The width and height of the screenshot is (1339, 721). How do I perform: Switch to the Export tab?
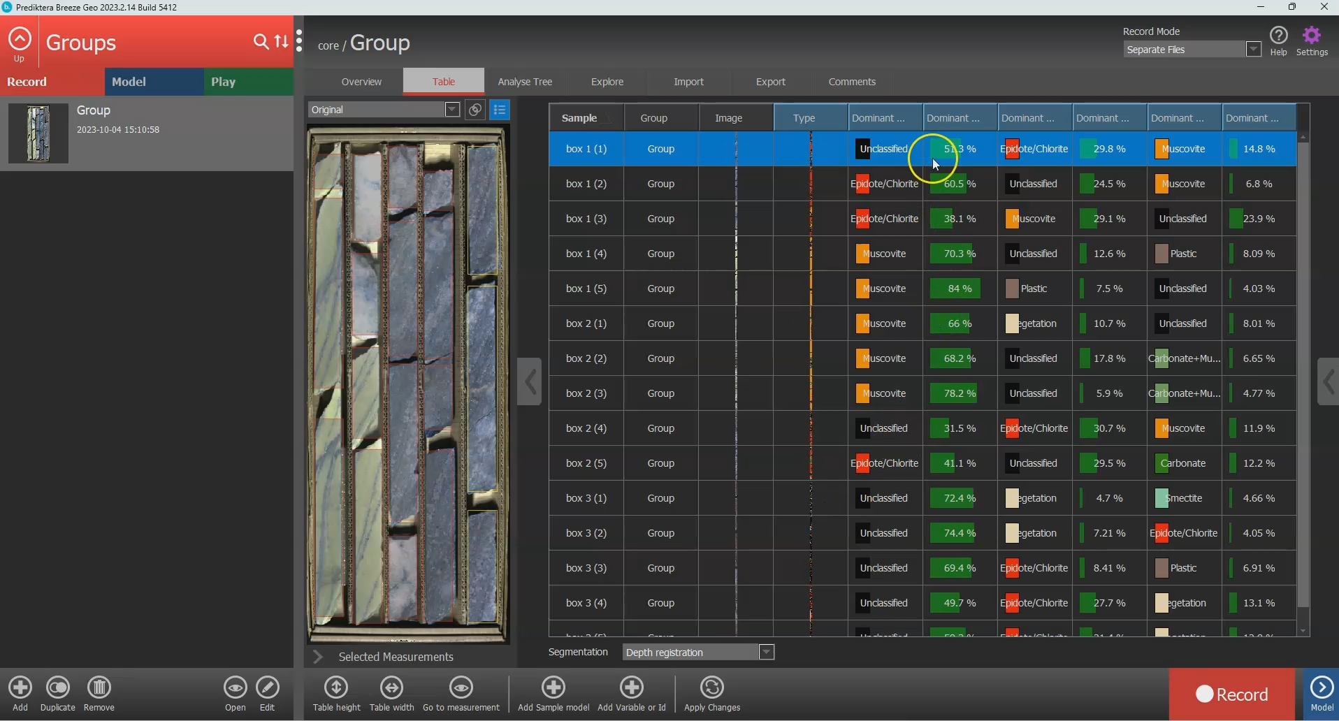[770, 82]
